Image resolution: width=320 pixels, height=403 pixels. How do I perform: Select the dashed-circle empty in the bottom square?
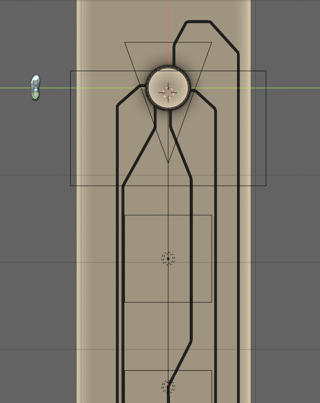click(x=168, y=386)
